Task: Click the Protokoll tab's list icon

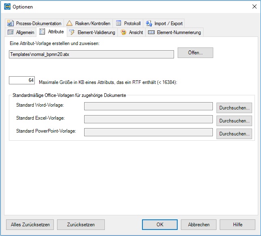Action: (119, 23)
